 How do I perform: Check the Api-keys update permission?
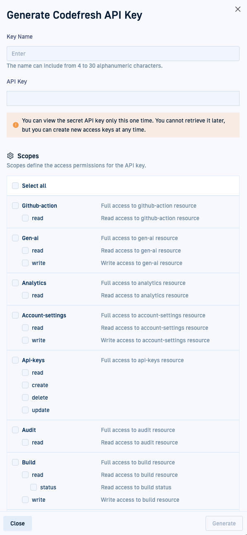coord(25,410)
